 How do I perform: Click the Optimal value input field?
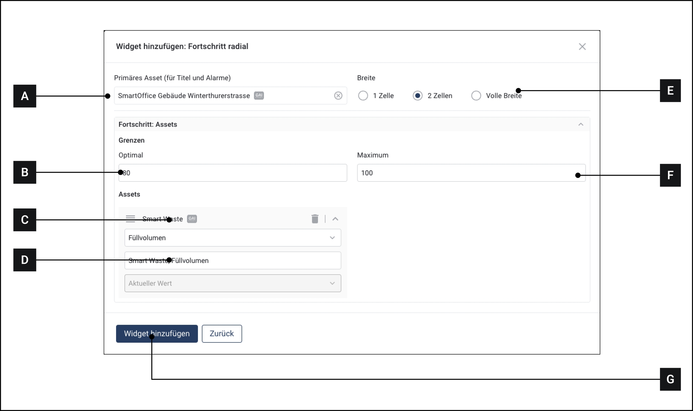point(233,173)
